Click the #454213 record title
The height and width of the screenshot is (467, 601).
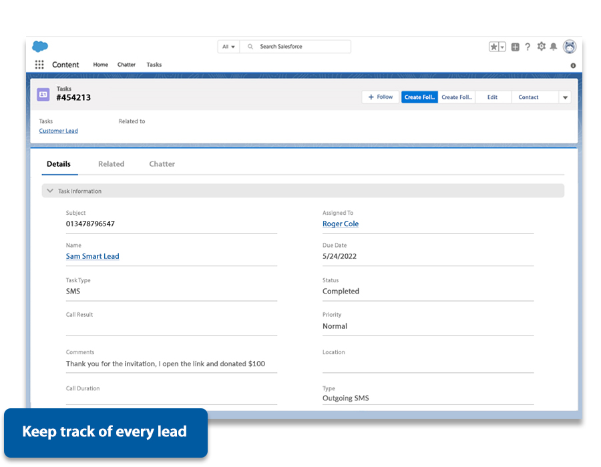[x=73, y=97]
